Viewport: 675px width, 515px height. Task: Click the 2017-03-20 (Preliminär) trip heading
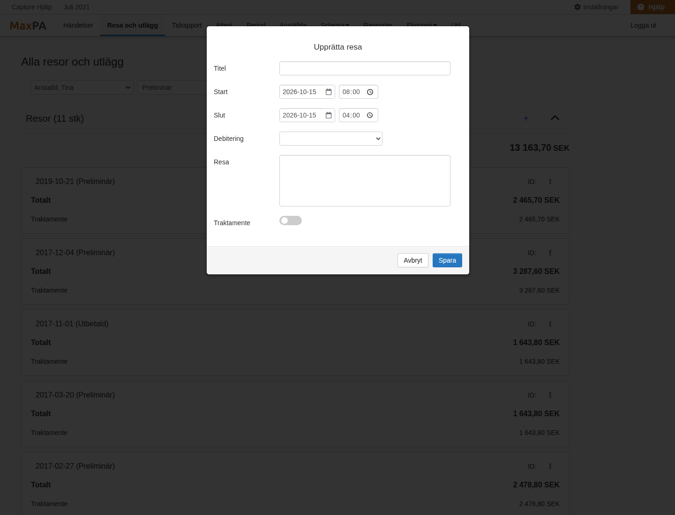tap(75, 395)
